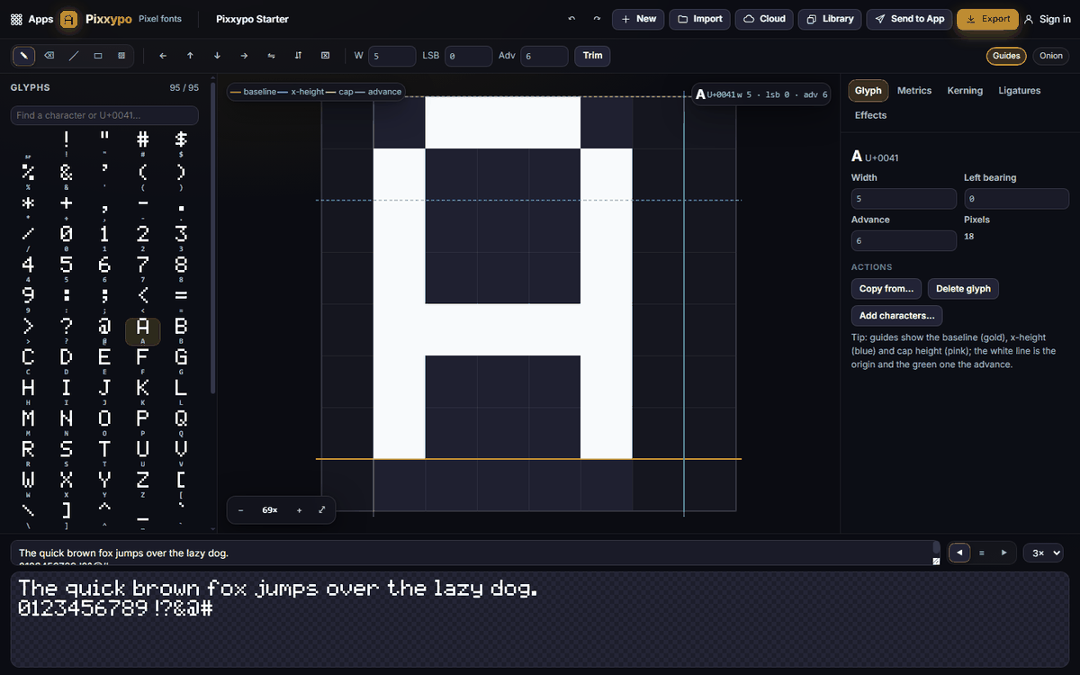Click the New button

point(638,19)
